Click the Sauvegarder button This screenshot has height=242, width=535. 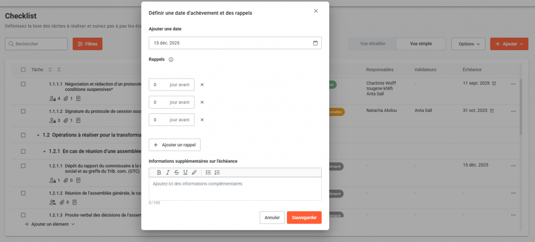coord(304,217)
